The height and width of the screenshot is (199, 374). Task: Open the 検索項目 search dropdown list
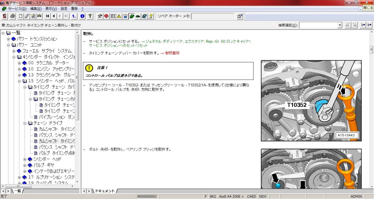340,25
